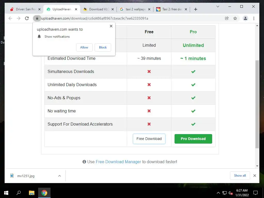Image resolution: width=264 pixels, height=198 pixels.
Task: Close the taxi 2 wallpaper tab
Action: pyautogui.click(x=149, y=9)
